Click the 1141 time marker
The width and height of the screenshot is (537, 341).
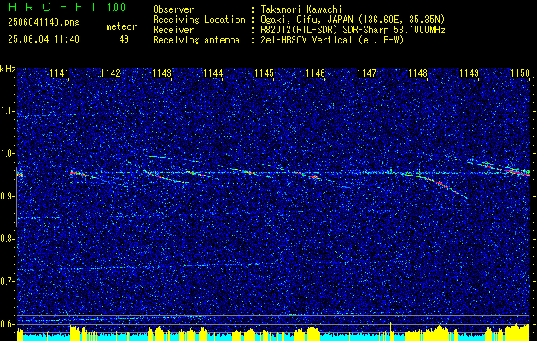tap(60, 72)
